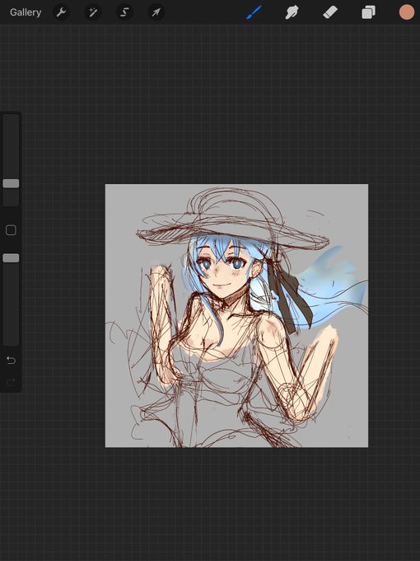The image size is (420, 561).
Task: Tap the square Modify button on sidebar
Action: [x=11, y=230]
